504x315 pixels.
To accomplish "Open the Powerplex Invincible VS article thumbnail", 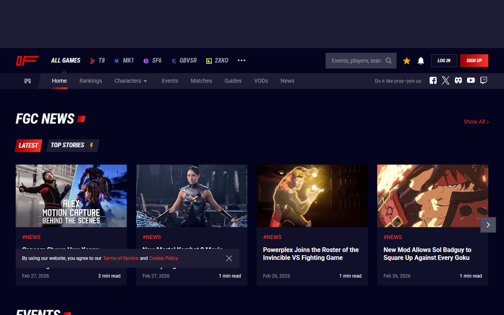I will pos(312,196).
